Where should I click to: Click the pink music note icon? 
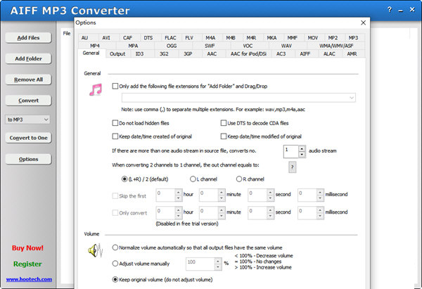(96, 89)
